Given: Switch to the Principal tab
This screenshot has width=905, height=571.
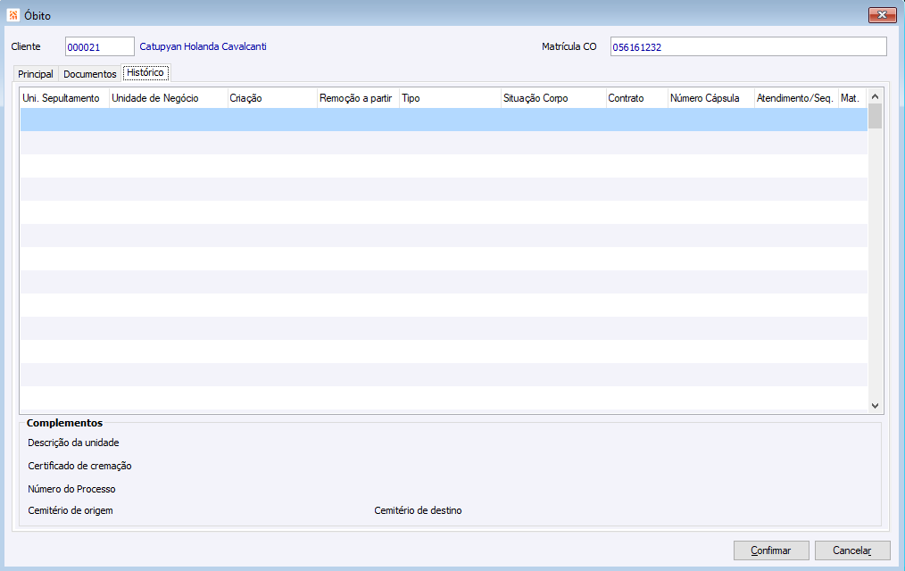Looking at the screenshot, I should [x=35, y=74].
